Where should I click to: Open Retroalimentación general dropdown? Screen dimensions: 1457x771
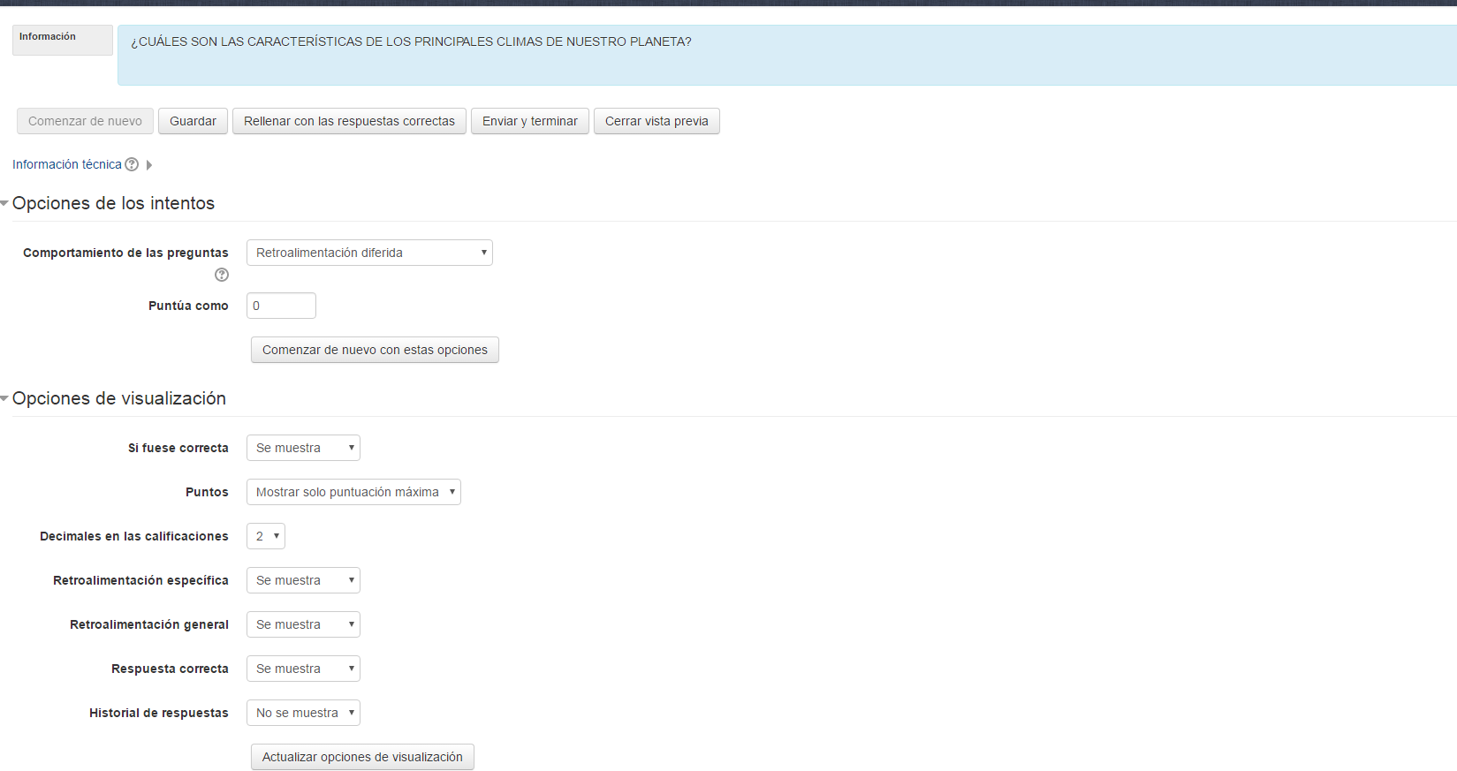303,624
